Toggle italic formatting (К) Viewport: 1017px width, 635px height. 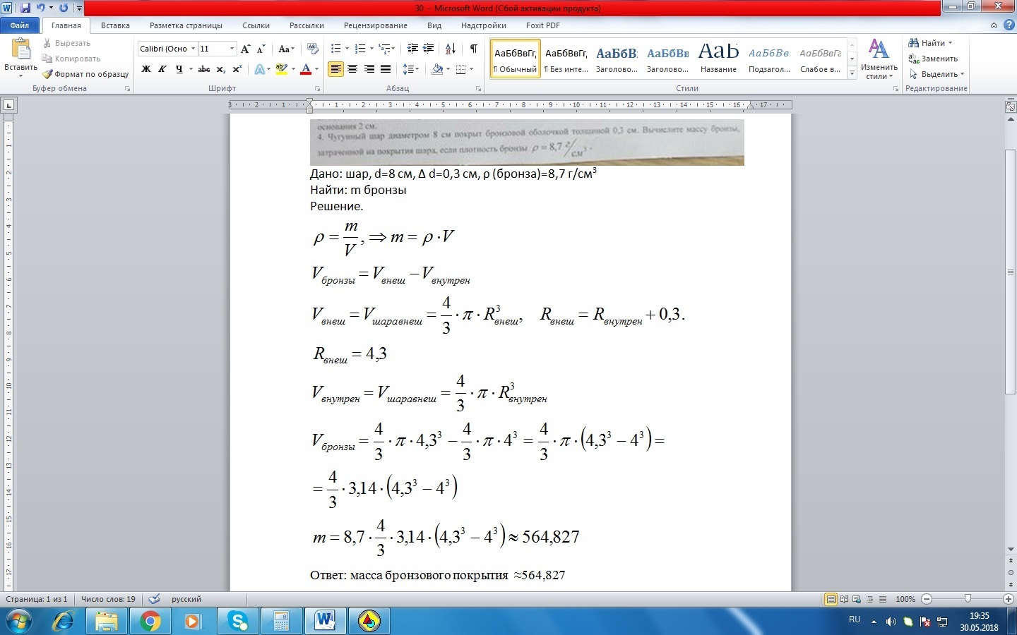[162, 69]
